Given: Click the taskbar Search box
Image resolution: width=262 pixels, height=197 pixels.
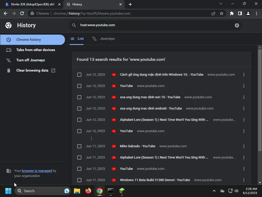Looking at the screenshot, I should 43,191.
